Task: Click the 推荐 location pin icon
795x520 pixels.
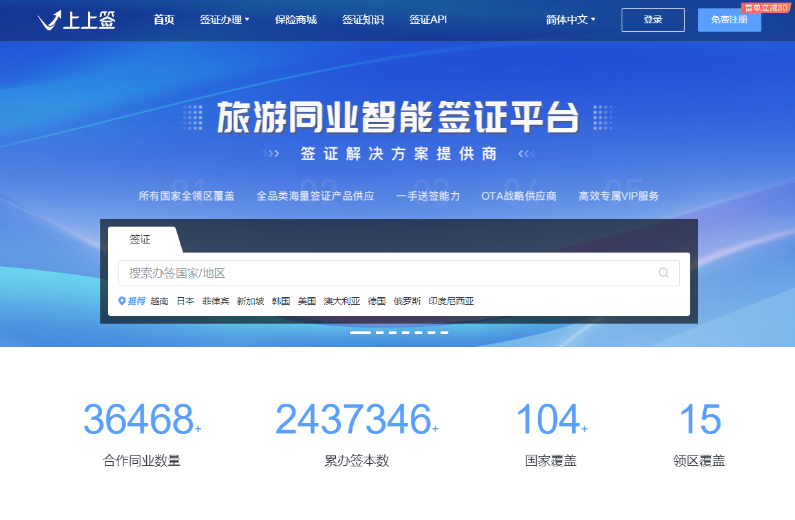Action: click(122, 301)
